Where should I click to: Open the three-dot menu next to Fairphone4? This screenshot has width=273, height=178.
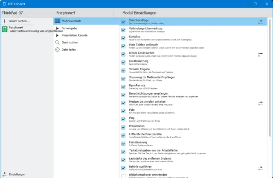(x=114, y=13)
